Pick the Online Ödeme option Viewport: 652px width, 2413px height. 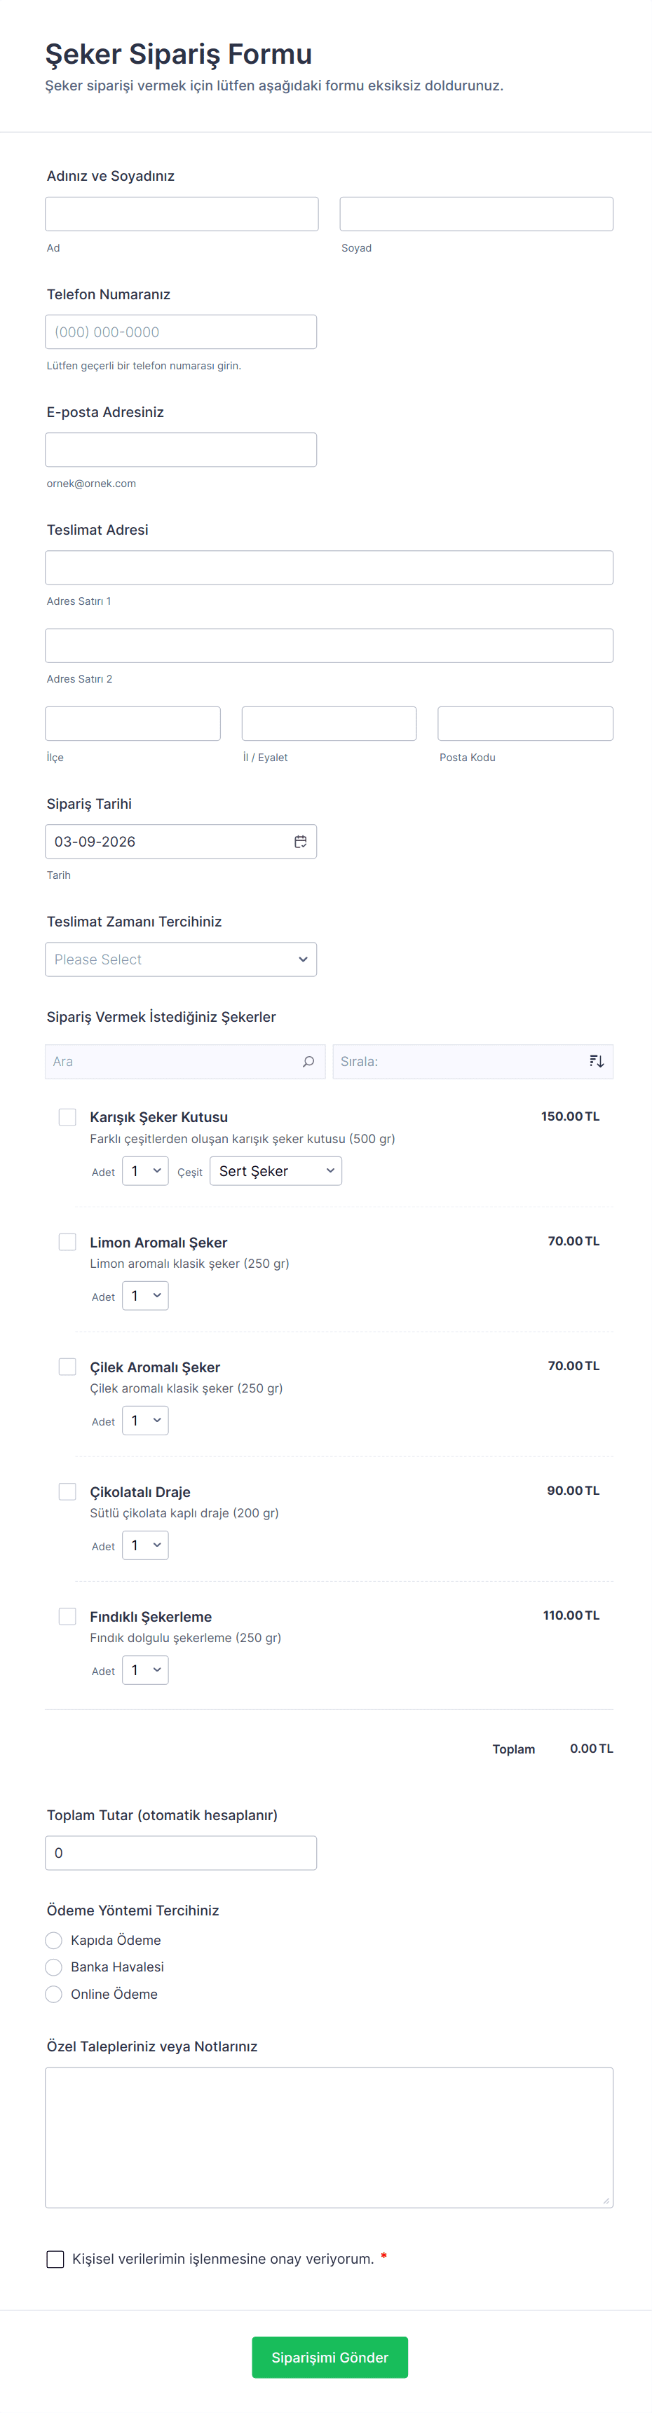tap(55, 1995)
